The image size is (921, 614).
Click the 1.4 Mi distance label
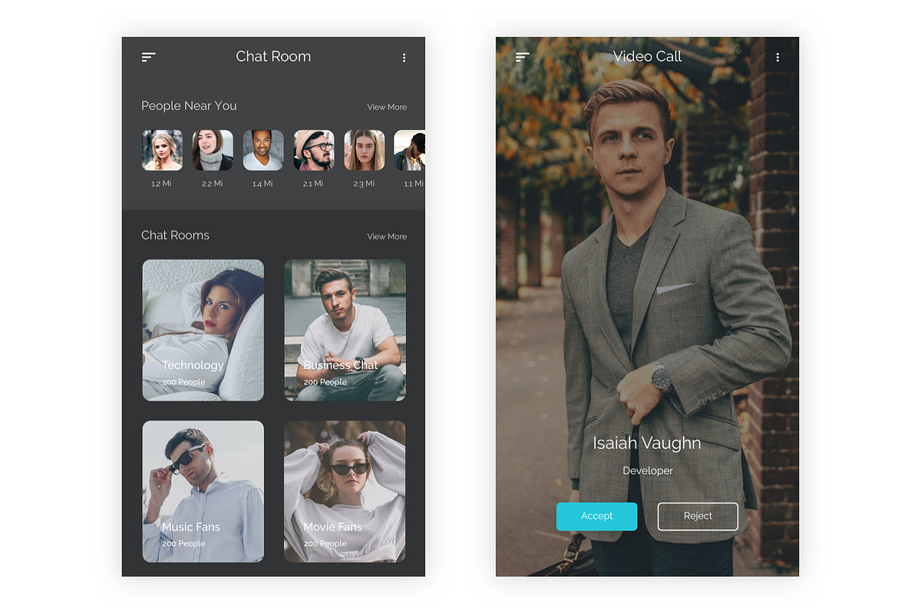(x=262, y=184)
